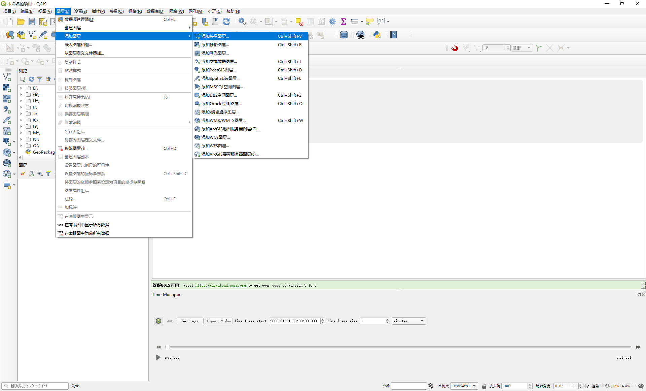Select the Measure ruler tool

point(354,22)
